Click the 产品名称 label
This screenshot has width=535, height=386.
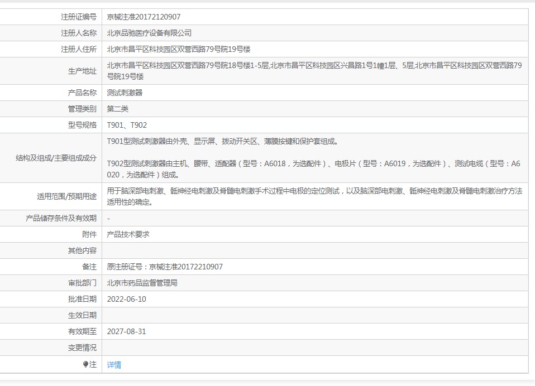coord(82,93)
